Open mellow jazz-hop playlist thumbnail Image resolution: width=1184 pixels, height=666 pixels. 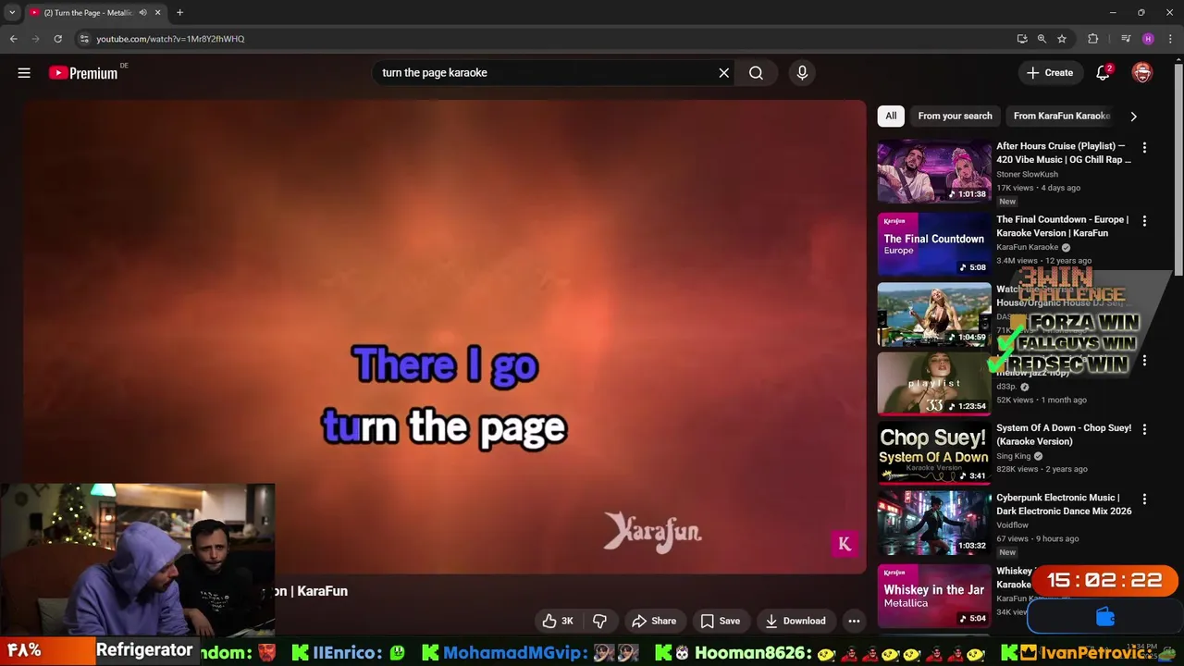click(934, 383)
